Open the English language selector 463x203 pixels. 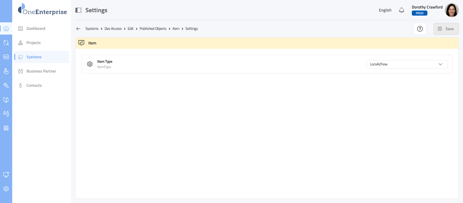pos(385,10)
